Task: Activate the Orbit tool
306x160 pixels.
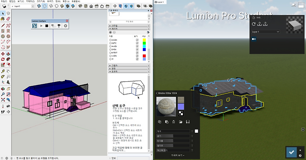Action: (x=3, y=89)
